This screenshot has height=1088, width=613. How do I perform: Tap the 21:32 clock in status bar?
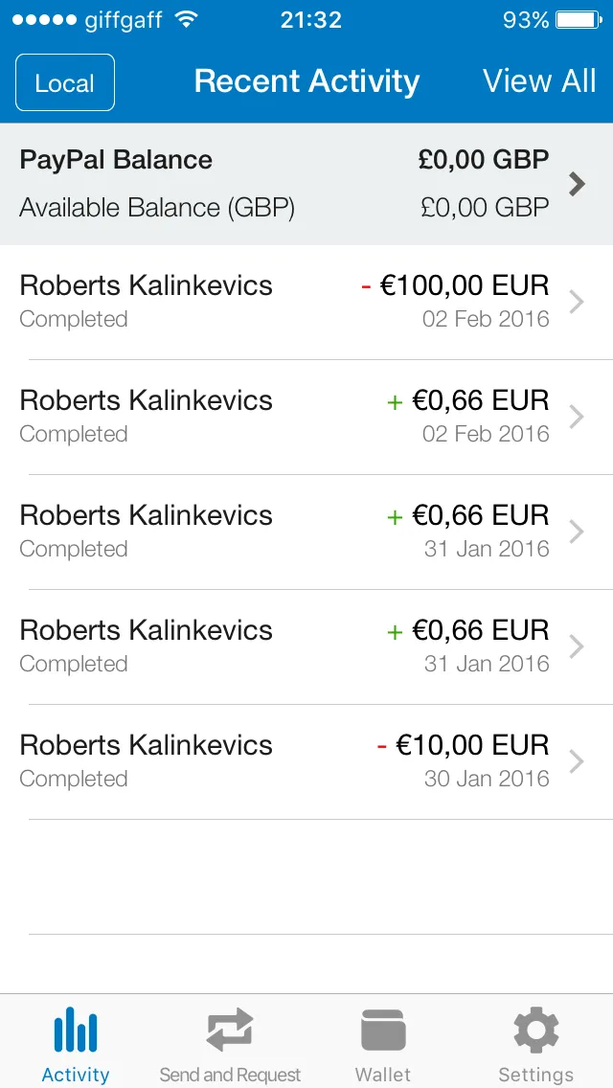(311, 20)
